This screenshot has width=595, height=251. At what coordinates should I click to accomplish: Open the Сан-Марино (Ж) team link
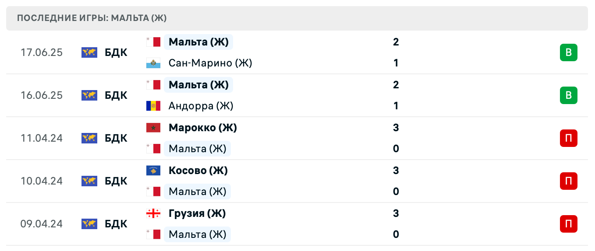click(210, 63)
